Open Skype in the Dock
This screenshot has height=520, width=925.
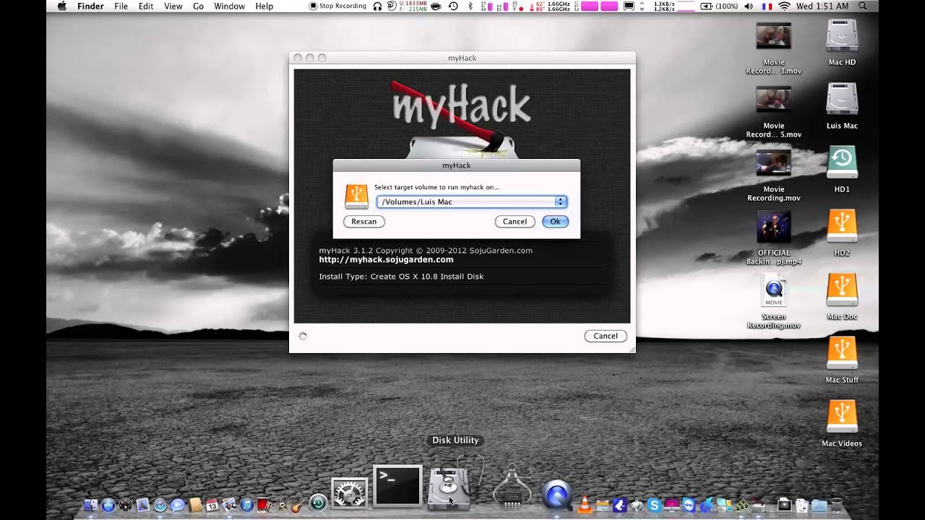655,506
